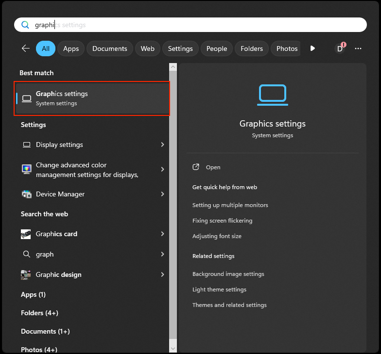Open Background image settings link

coord(228,274)
